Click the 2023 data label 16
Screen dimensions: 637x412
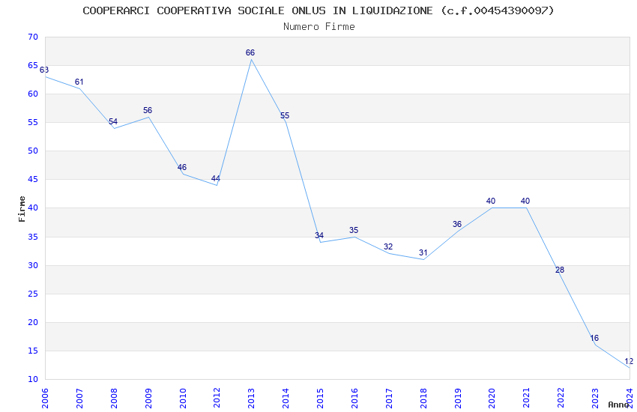pyautogui.click(x=594, y=338)
